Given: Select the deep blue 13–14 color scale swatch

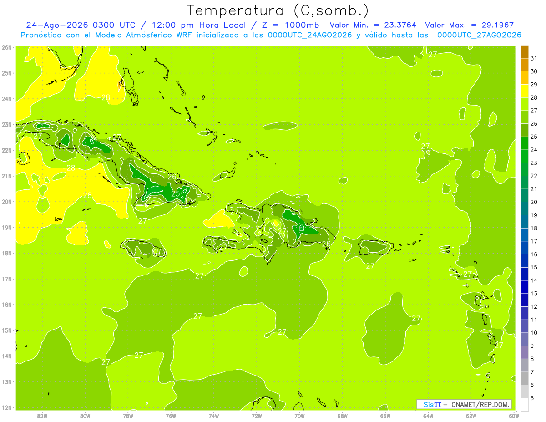Looking at the screenshot, I should [x=525, y=287].
